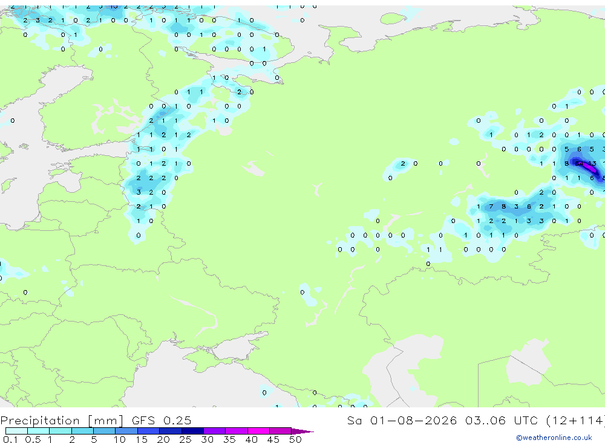Click the "15" legend scale label
Image resolution: width=605 pixels, height=443 pixels.
click(141, 439)
